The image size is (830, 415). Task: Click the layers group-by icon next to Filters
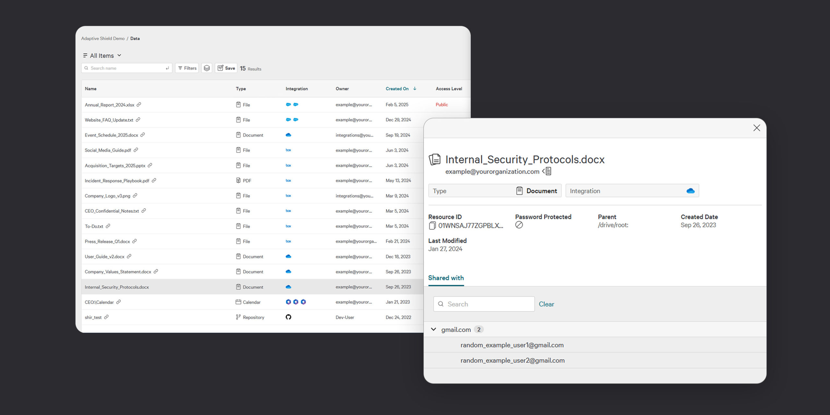207,68
